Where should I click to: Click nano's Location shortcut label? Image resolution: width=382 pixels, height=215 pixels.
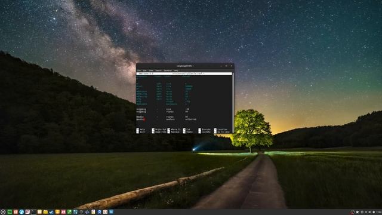coord(222,130)
